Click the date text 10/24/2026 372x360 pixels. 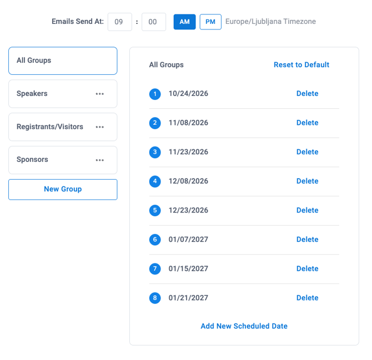188,93
